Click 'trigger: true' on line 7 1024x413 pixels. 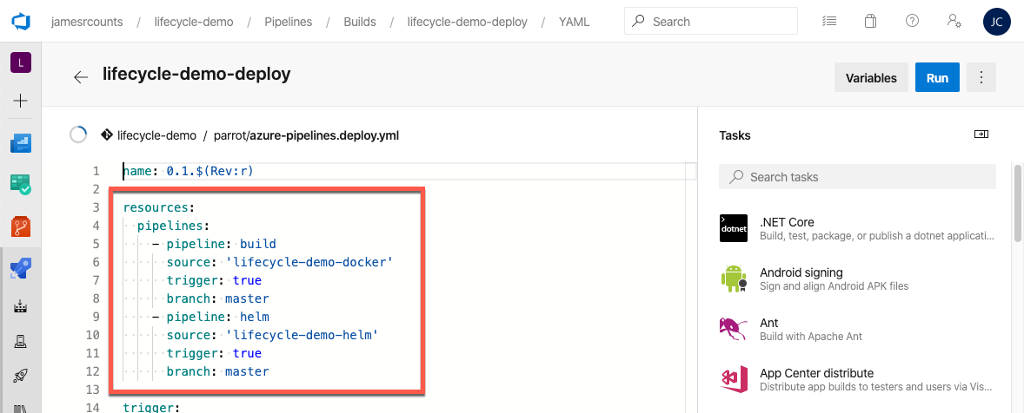(x=214, y=281)
